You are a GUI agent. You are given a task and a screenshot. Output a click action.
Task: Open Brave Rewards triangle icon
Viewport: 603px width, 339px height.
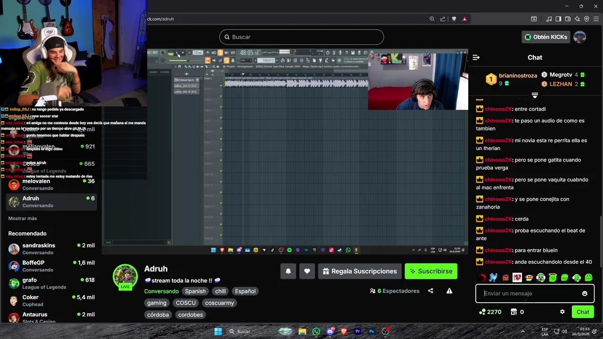pyautogui.click(x=464, y=19)
